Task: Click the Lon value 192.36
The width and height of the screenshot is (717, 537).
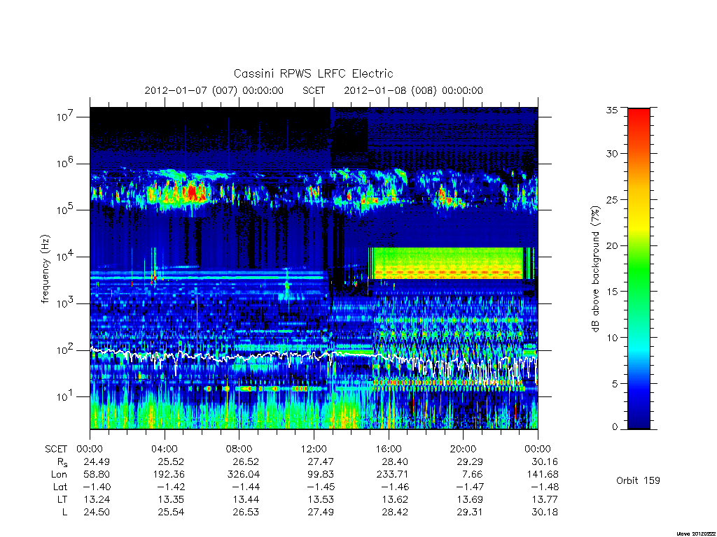Action: [x=169, y=475]
